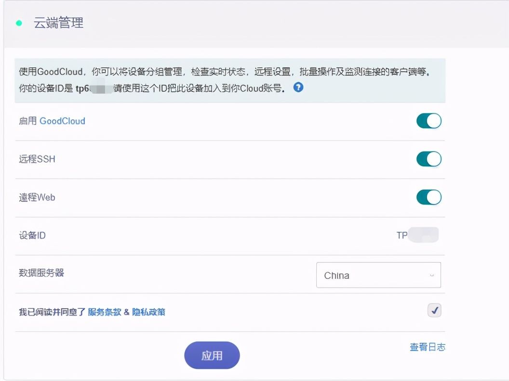Uncheck the terms agreement checkbox
Viewport: 509px width, 381px height.
coord(434,310)
